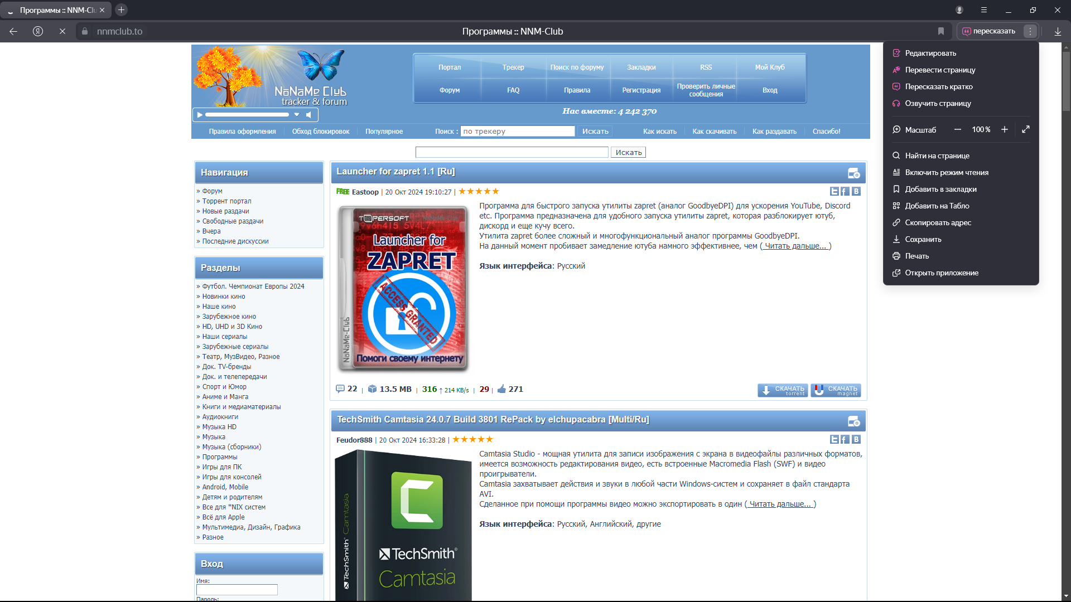This screenshot has height=602, width=1071.
Task: Click the three-dot menu next to пересказать
Action: coord(1030,31)
